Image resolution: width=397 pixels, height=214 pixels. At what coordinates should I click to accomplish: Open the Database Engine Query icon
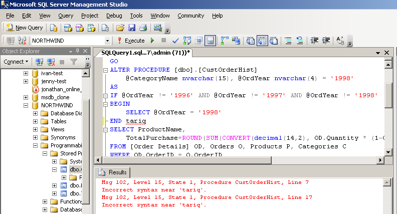coord(54,28)
